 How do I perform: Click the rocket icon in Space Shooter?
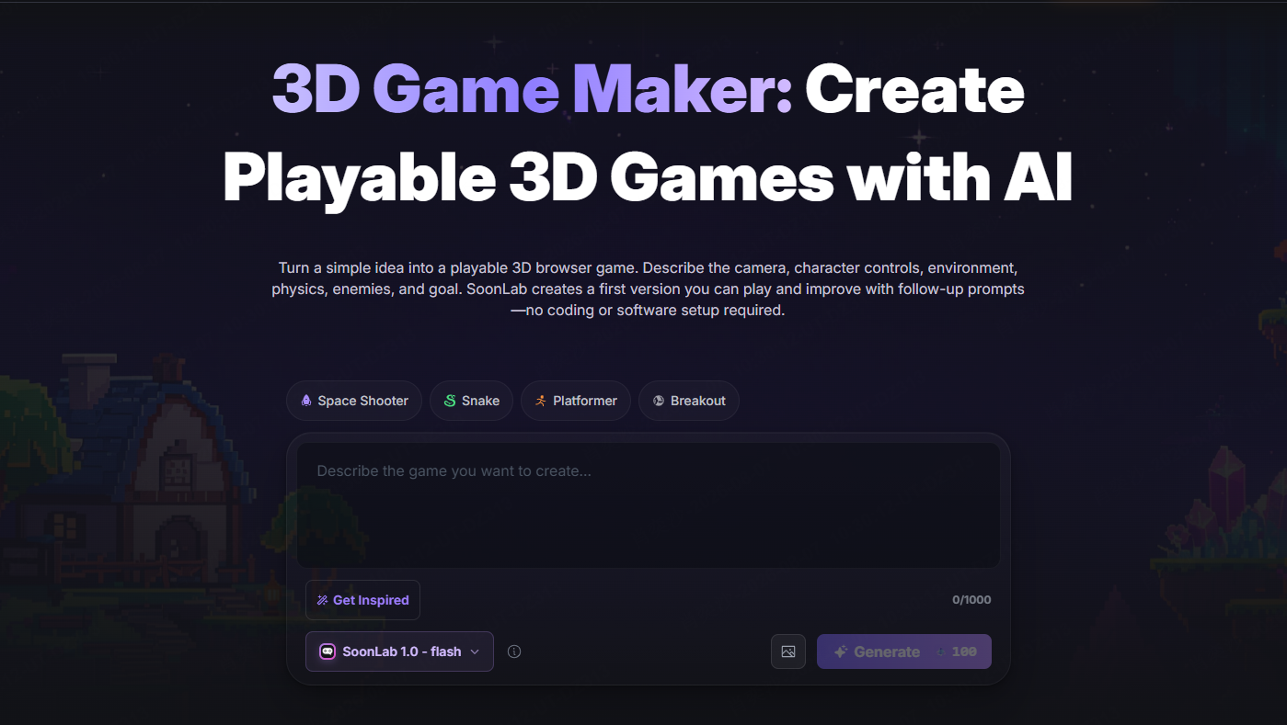[306, 401]
